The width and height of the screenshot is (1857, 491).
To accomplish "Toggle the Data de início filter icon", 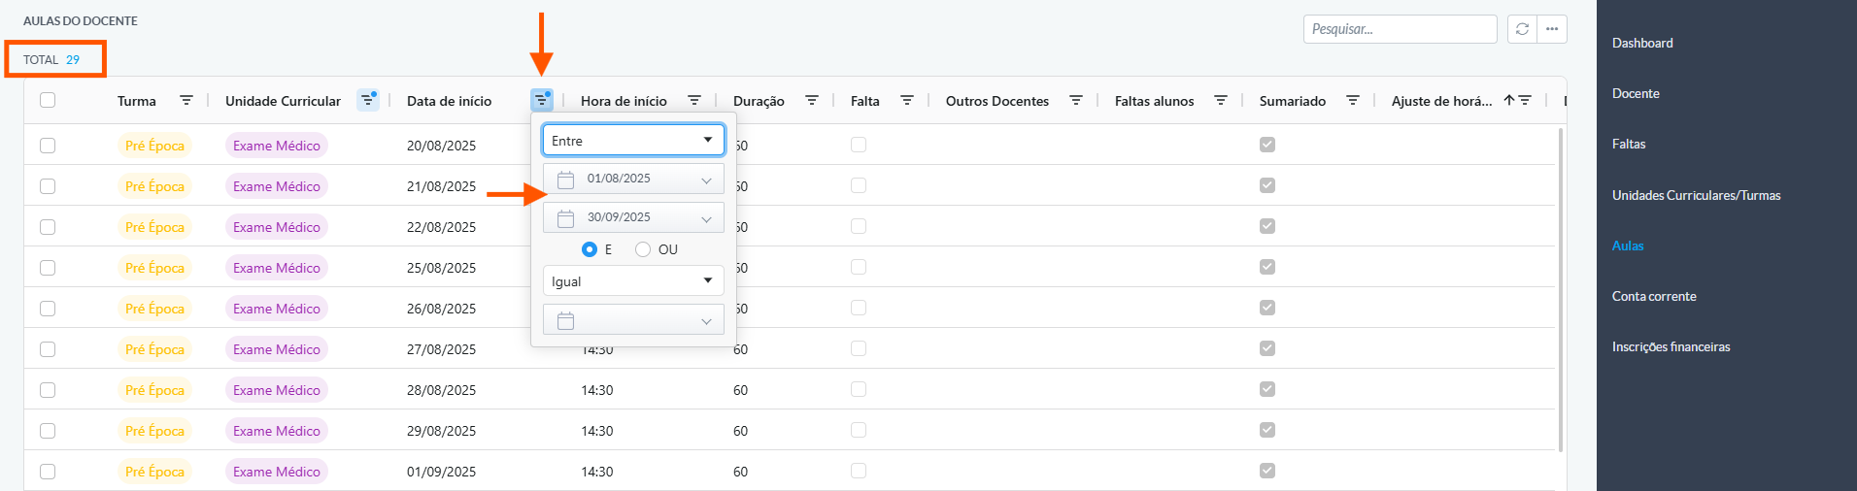I will [542, 100].
